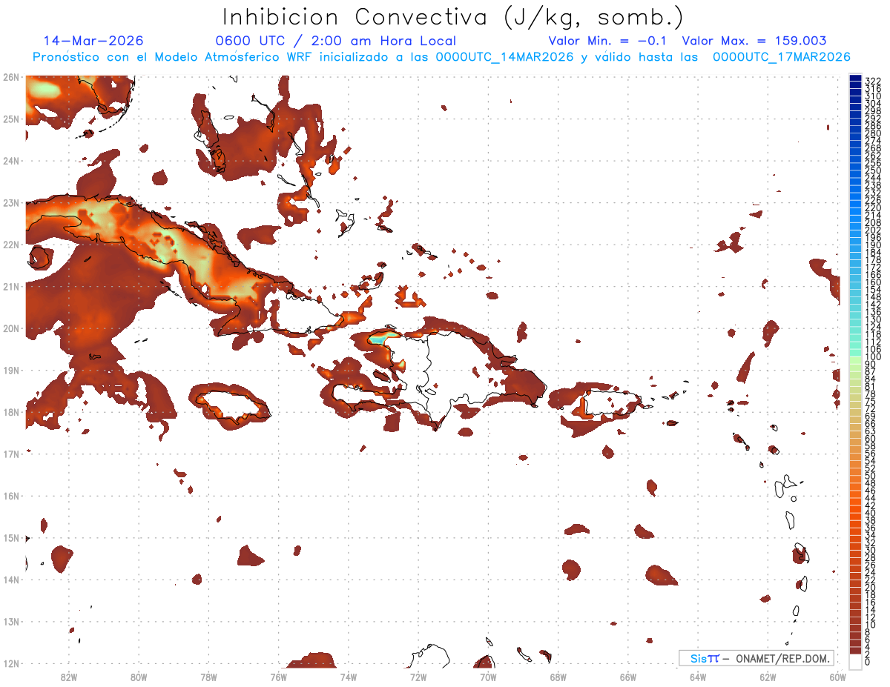Click the "82W" longitude label

(68, 677)
